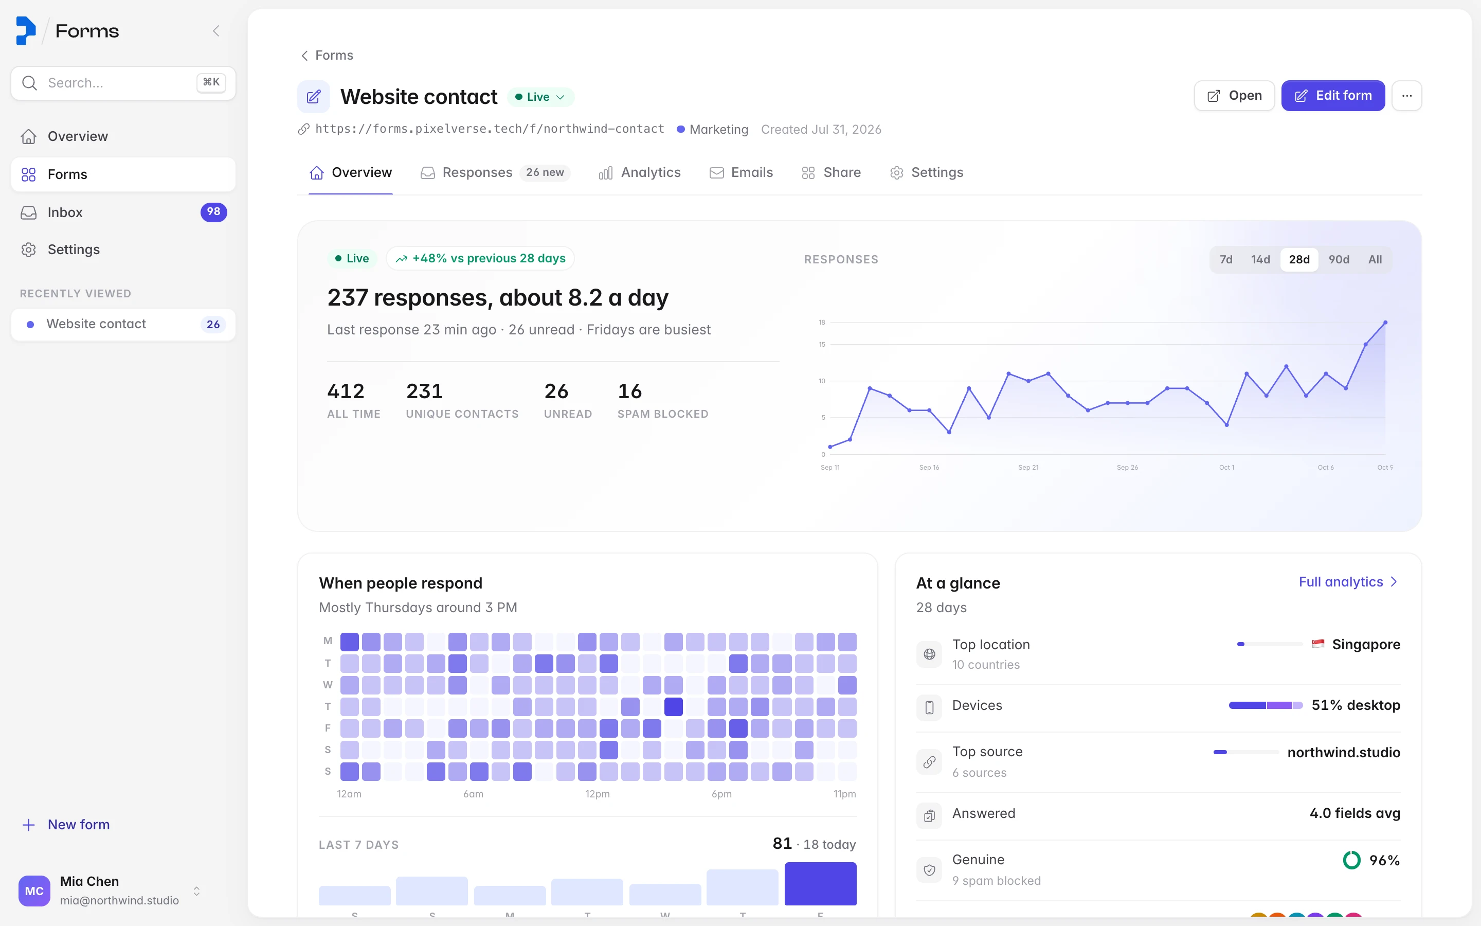Select the Overview tab
This screenshot has width=1481, height=926.
351,173
